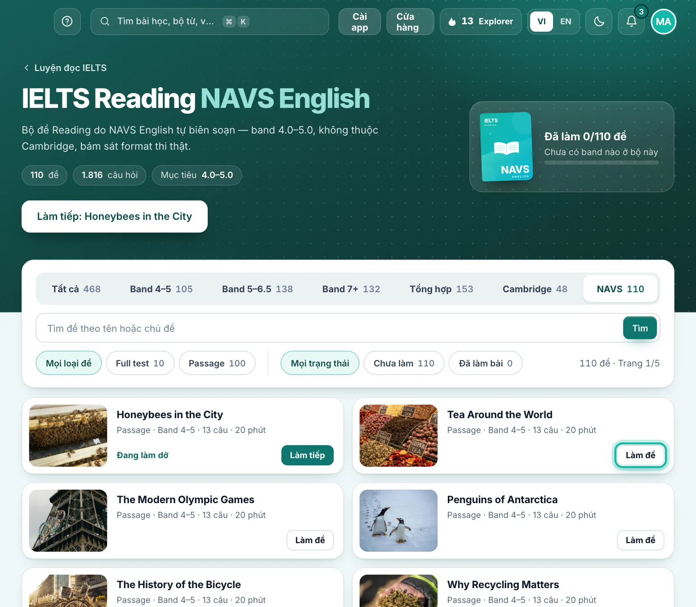Filter by Full test 10

[x=140, y=363]
